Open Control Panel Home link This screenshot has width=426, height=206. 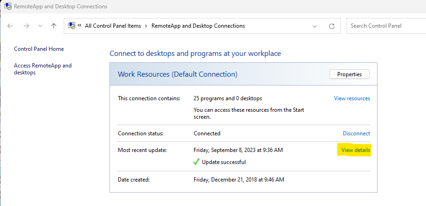[x=39, y=49]
